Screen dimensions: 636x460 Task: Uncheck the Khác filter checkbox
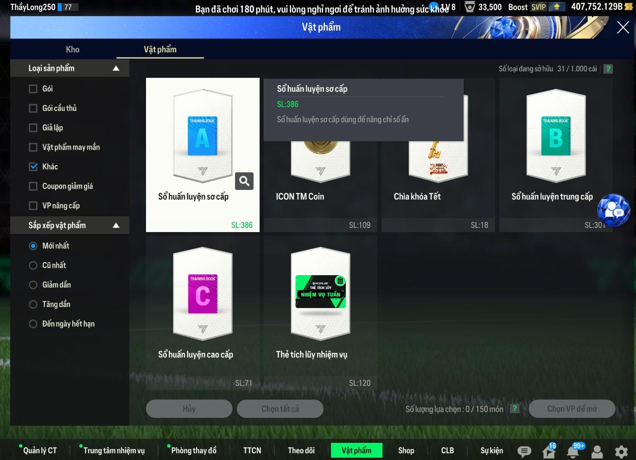coord(33,167)
